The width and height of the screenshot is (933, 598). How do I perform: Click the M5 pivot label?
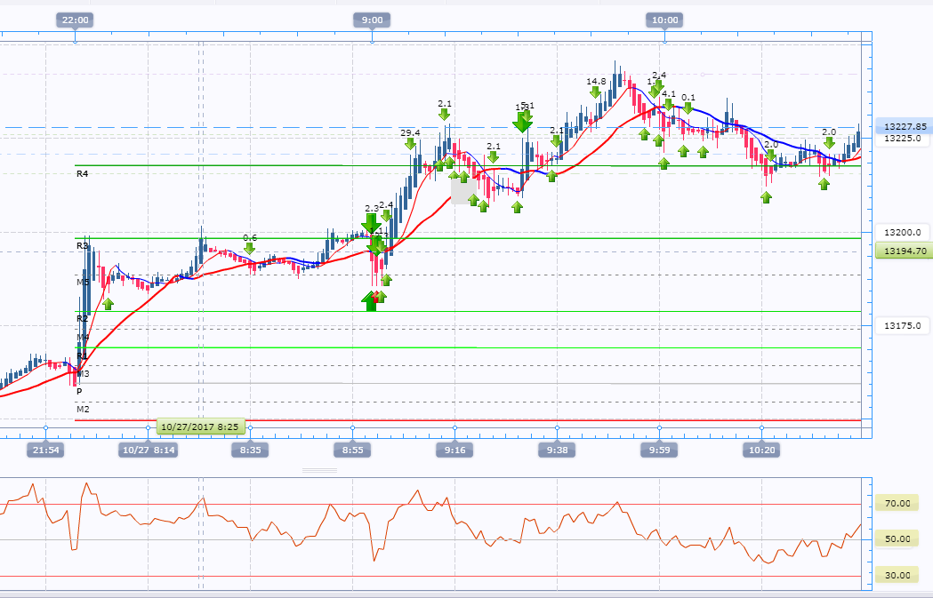(83, 282)
